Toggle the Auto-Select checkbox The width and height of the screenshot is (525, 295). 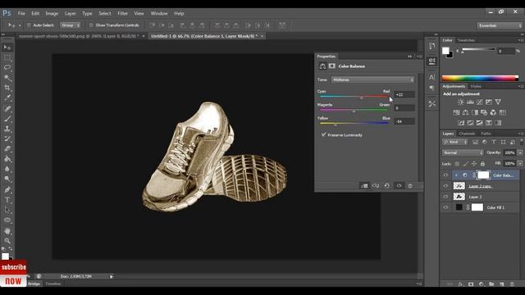click(x=29, y=25)
